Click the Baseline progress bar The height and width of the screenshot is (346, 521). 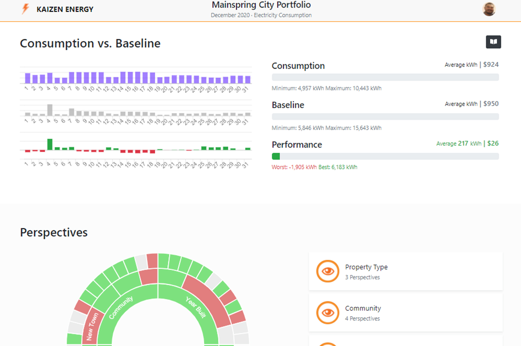(385, 117)
